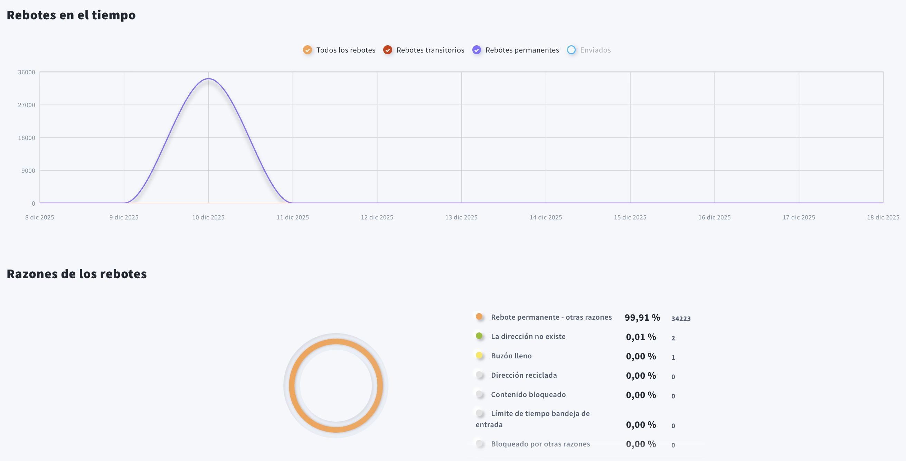906x461 pixels.
Task: Click the 12 dic 2025 axis label
Action: click(377, 217)
